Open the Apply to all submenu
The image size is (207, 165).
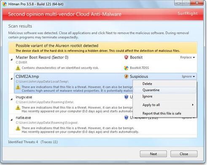164,105
